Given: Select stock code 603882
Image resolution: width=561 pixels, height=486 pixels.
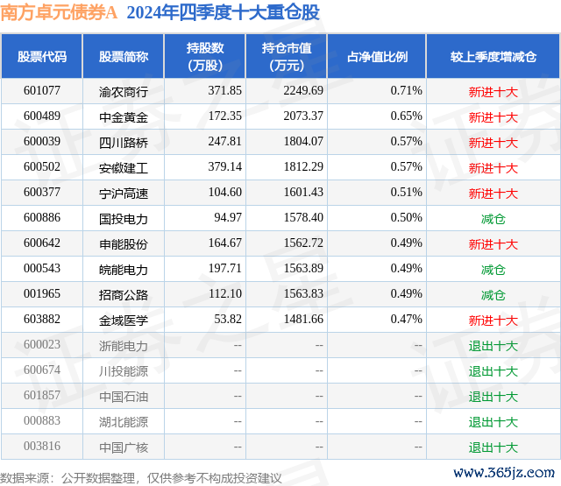Looking at the screenshot, I should pos(42,319).
